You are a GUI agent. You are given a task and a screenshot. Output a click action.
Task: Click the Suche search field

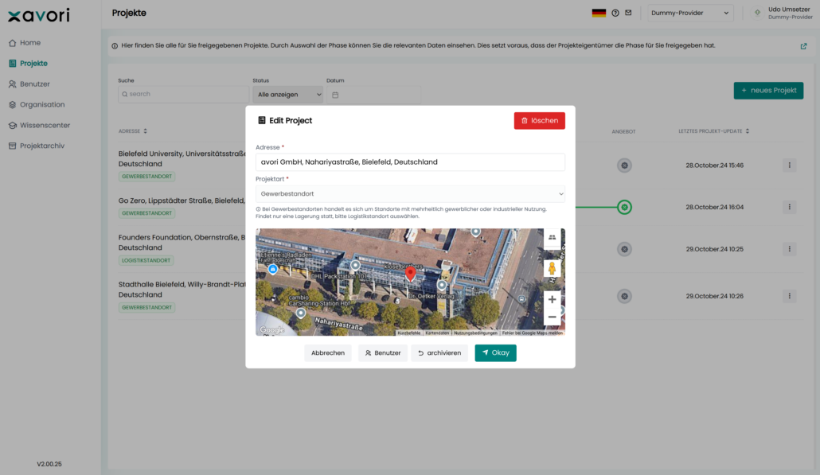point(183,95)
